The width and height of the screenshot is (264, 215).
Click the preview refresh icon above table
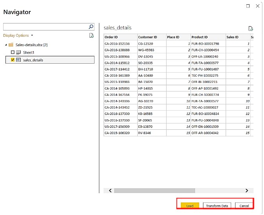[x=251, y=29]
